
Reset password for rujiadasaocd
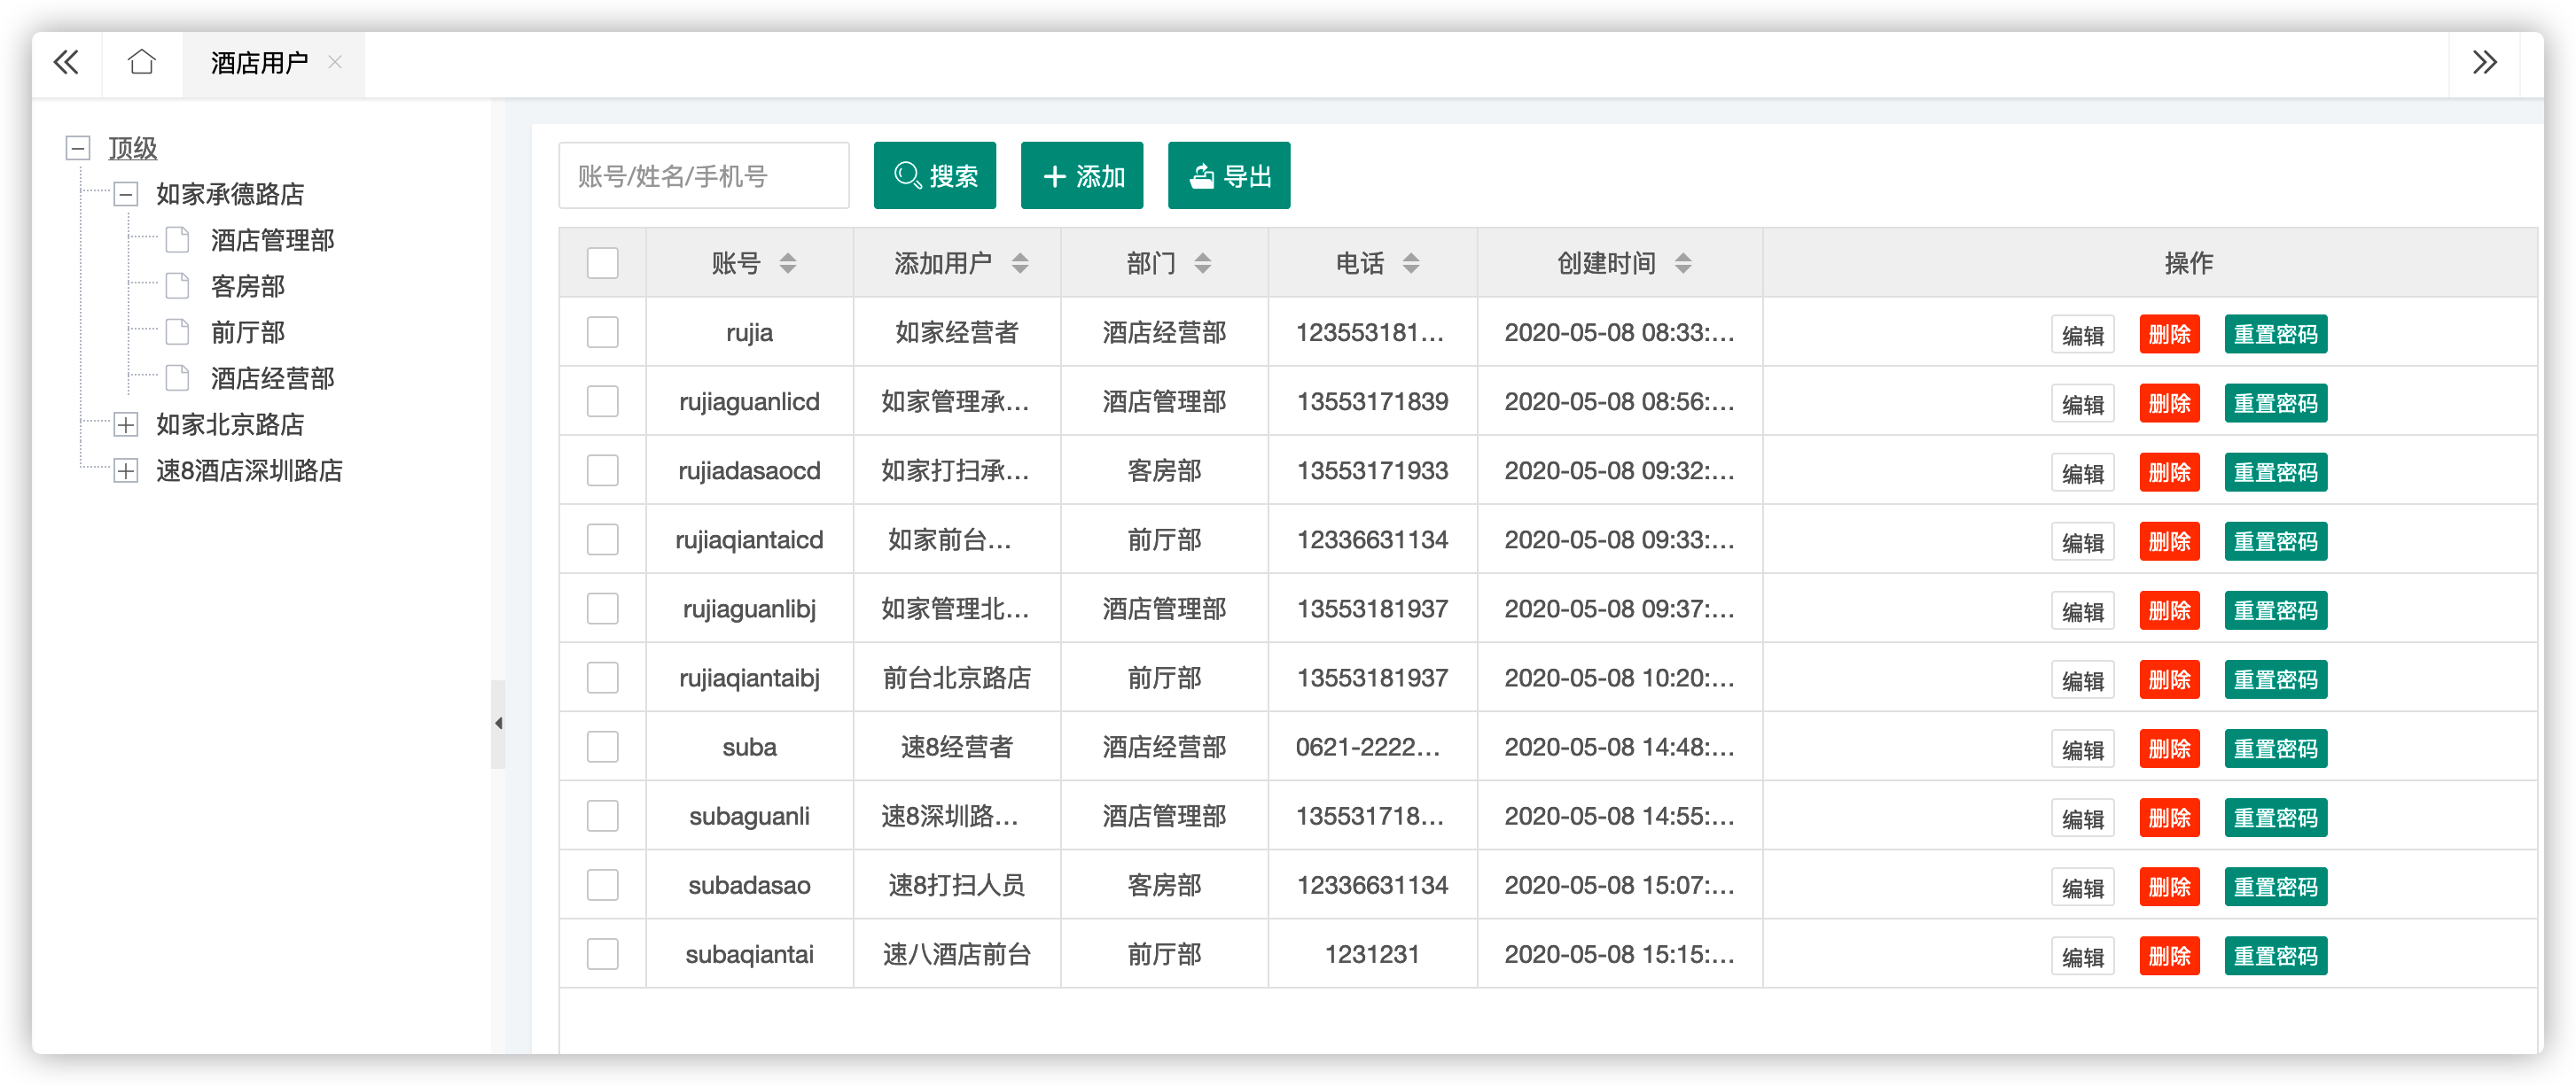pyautogui.click(x=2276, y=472)
